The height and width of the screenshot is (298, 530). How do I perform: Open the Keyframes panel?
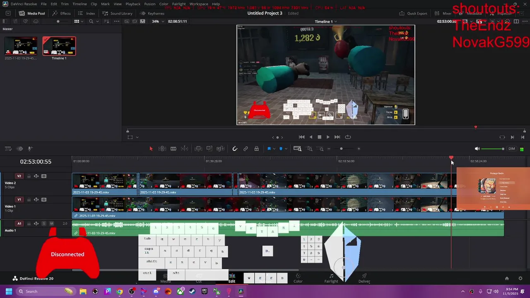(152, 13)
